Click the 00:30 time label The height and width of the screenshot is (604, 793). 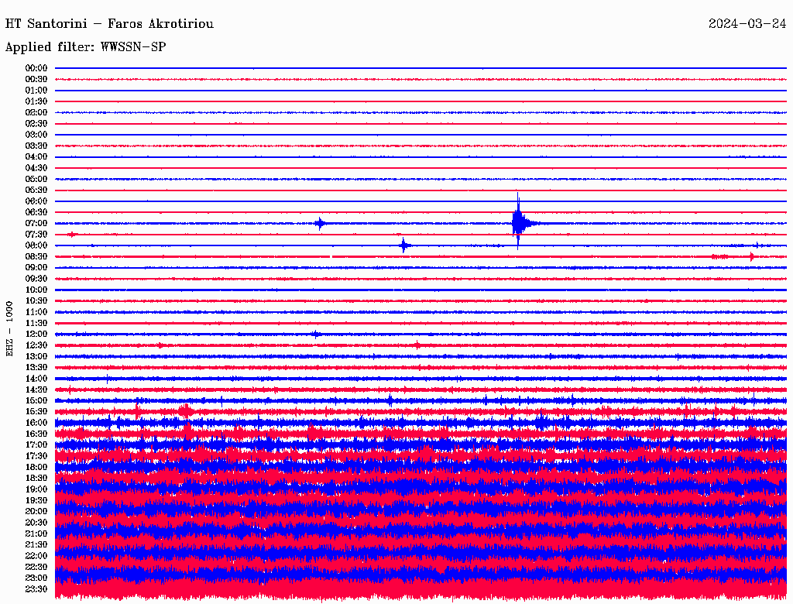pyautogui.click(x=36, y=80)
